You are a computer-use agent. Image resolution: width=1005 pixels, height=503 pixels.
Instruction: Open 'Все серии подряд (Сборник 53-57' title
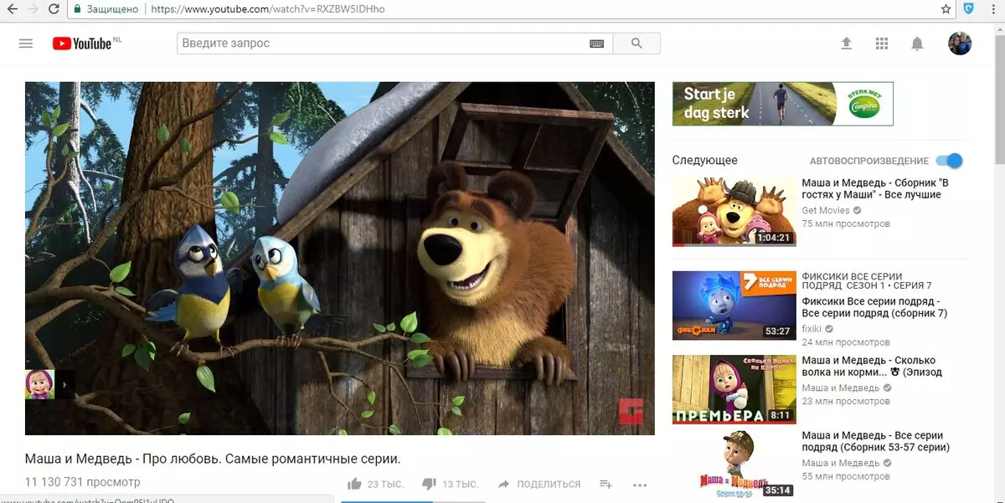(x=875, y=442)
